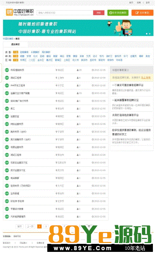
Task: Open the 美工 job listing
Action: point(13,108)
